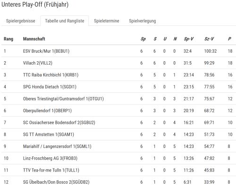Switch to the Spieletermine tab

(x=107, y=21)
